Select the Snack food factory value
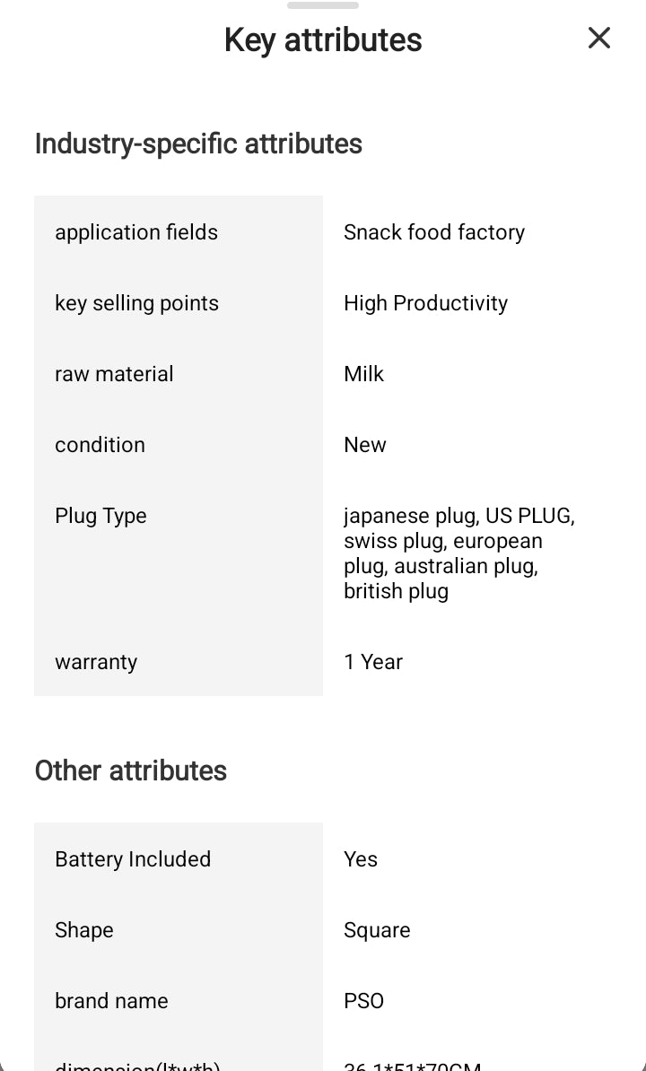The width and height of the screenshot is (646, 1071). 434,232
